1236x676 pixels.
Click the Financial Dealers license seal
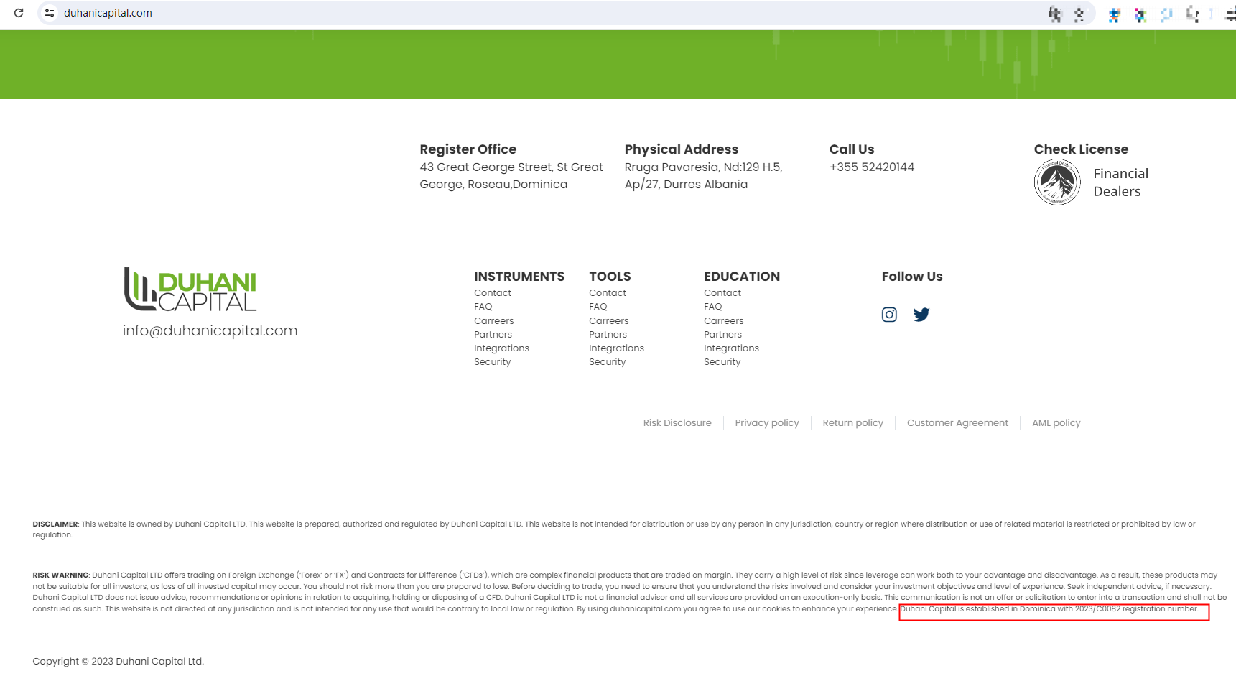coord(1057,182)
